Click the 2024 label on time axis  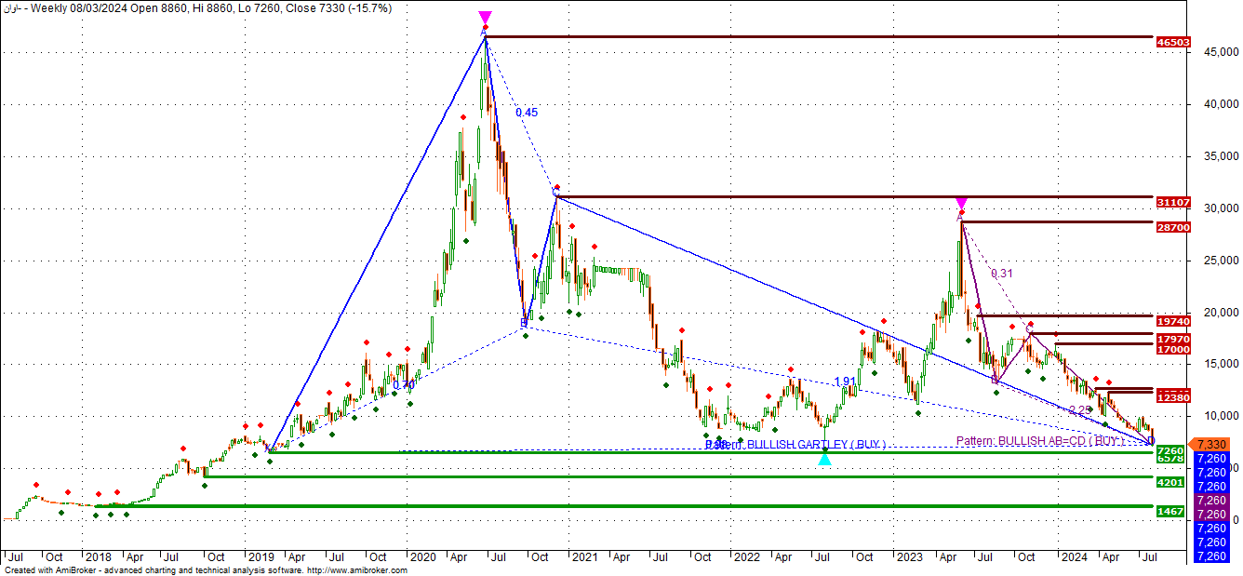coord(1074,557)
